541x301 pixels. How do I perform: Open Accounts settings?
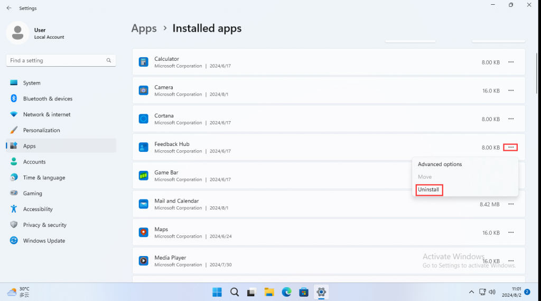point(61,162)
